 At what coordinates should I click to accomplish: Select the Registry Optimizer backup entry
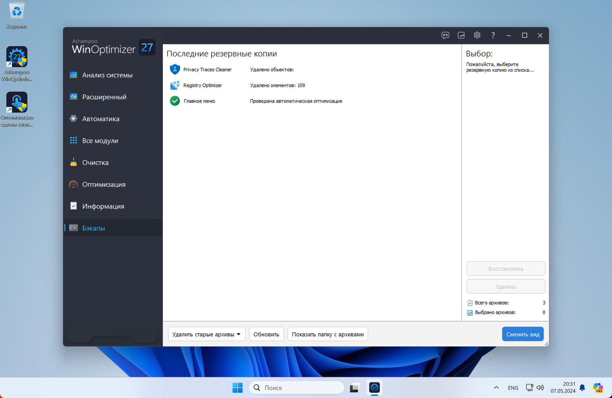[312, 85]
